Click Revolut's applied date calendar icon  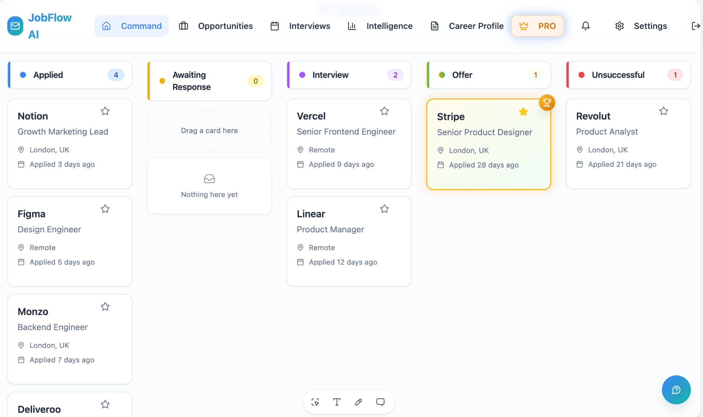point(580,164)
